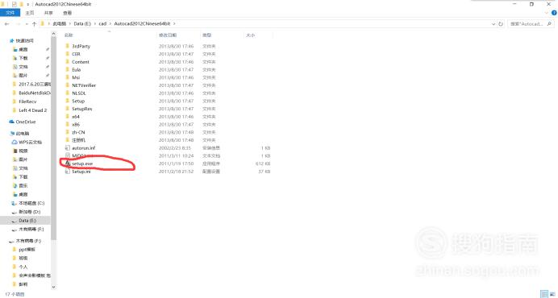The width and height of the screenshot is (558, 298).
Task: Switch to large icons view layout
Action: coord(552,294)
